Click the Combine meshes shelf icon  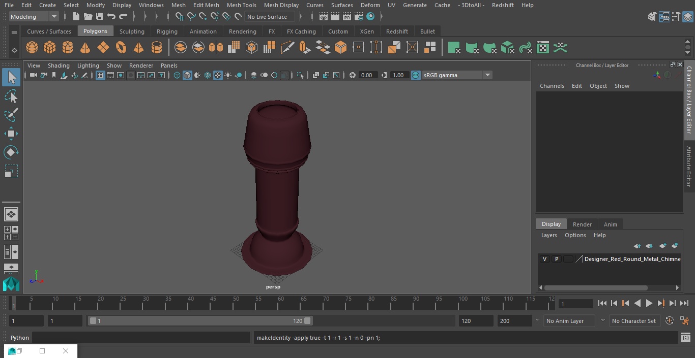(x=181, y=48)
